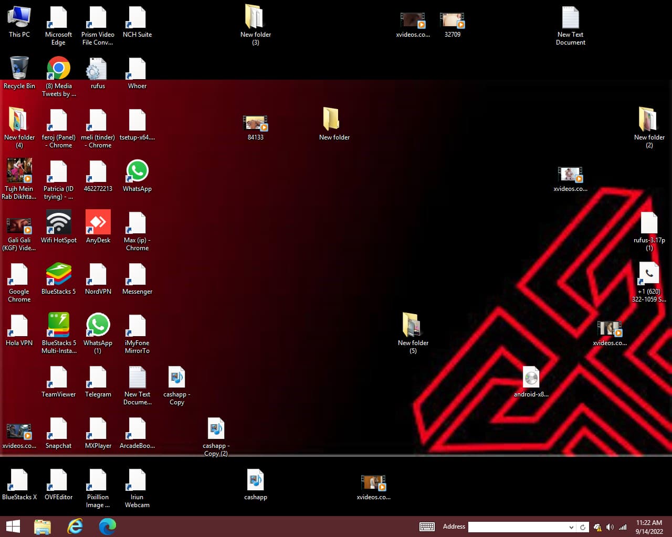Image resolution: width=672 pixels, height=537 pixels.
Task: Select the WhatsApp (1) shortcut icon
Action: [x=98, y=334]
